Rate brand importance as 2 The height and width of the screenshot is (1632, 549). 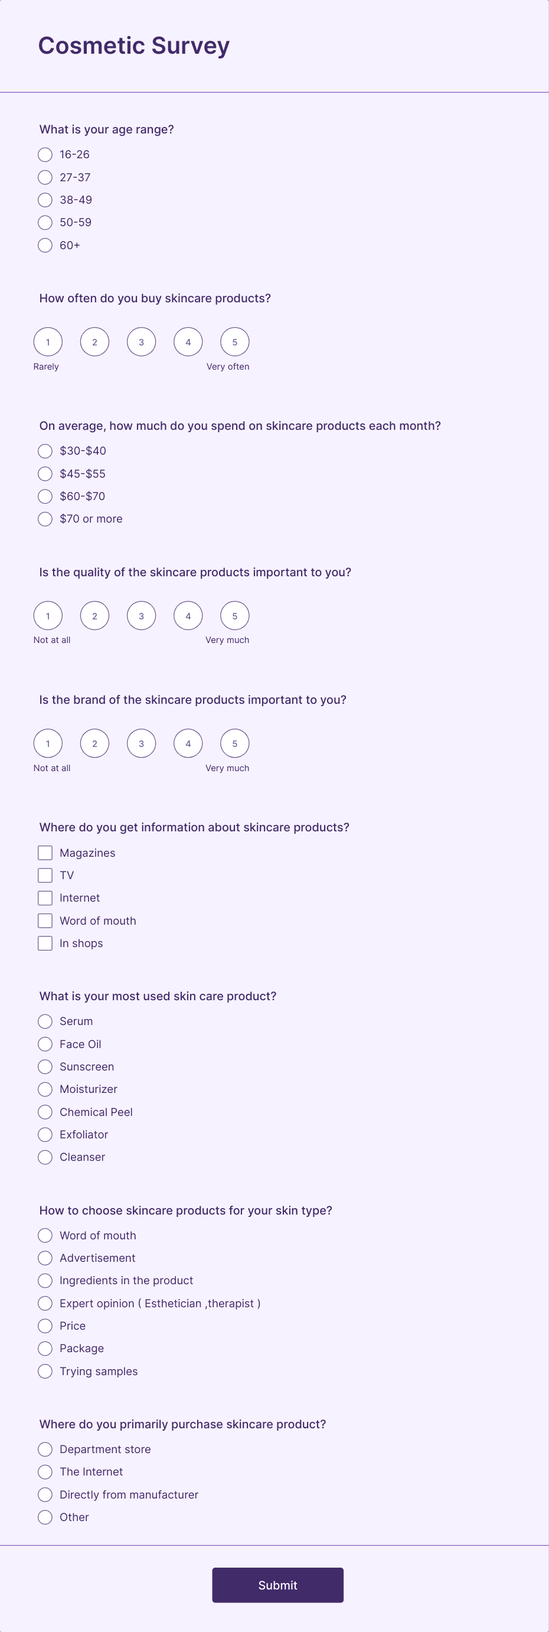coord(95,744)
